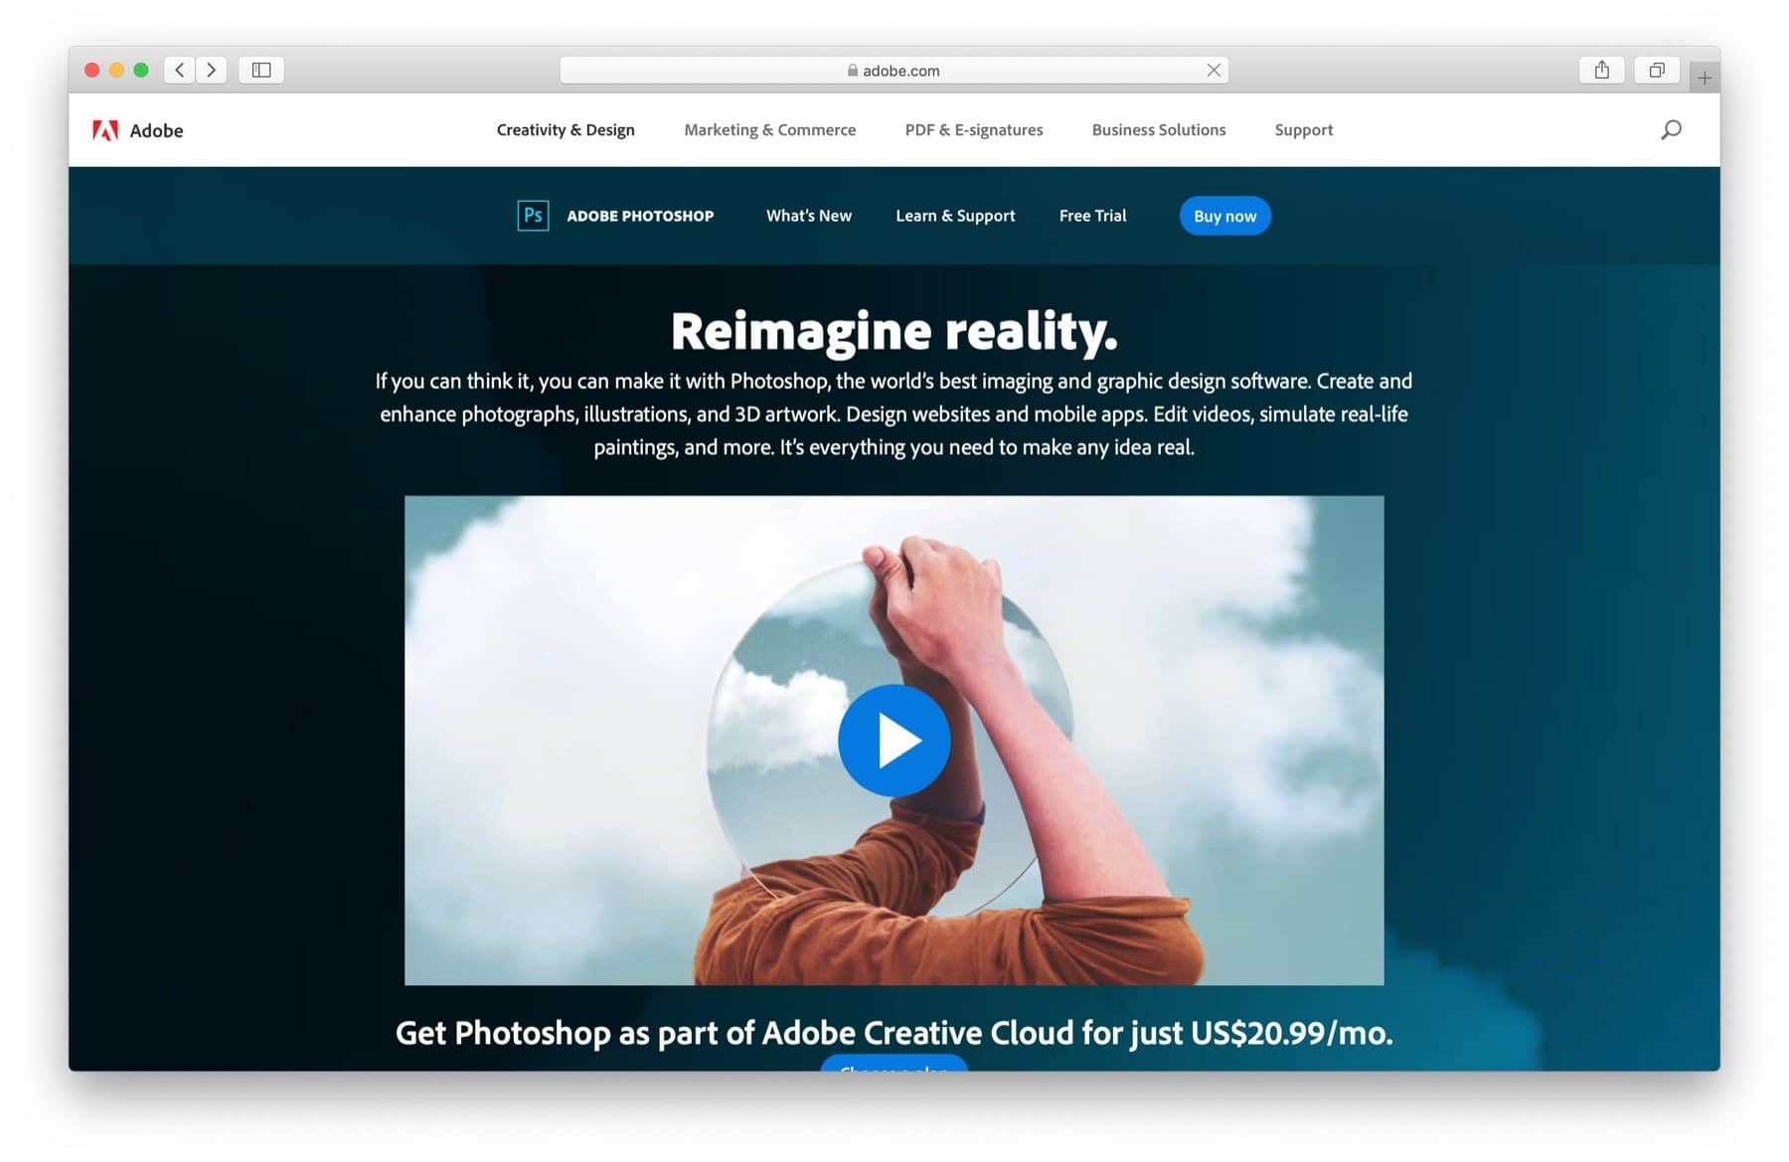Click the red close window button
1789x1162 pixels.
tap(91, 70)
